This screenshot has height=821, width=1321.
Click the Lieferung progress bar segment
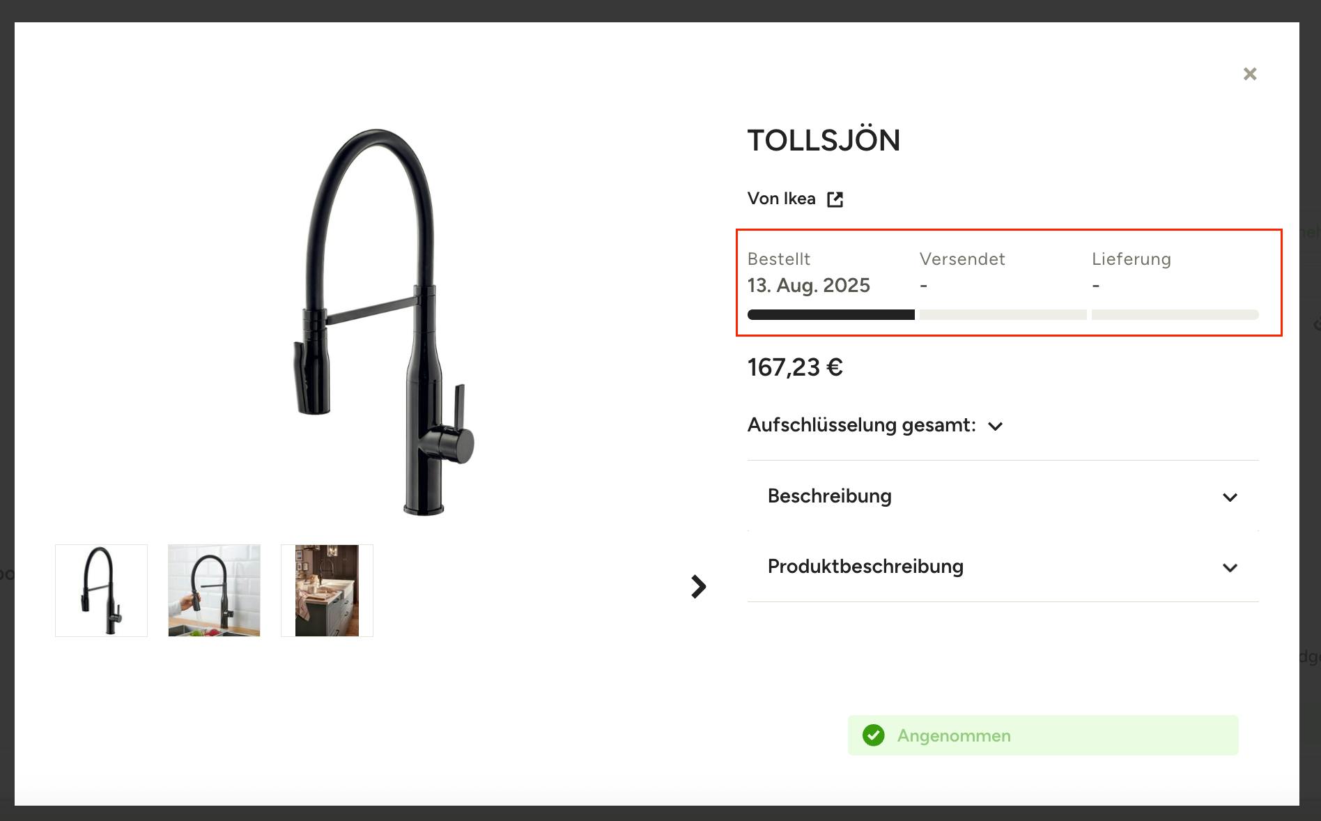(1175, 315)
